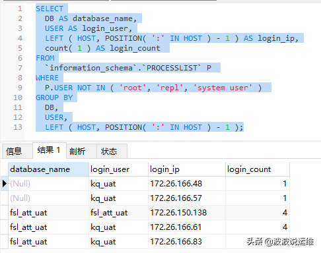The width and height of the screenshot is (321, 253).
Task: Select login_count cell in 172.26.166.48 row
Action: [258, 184]
